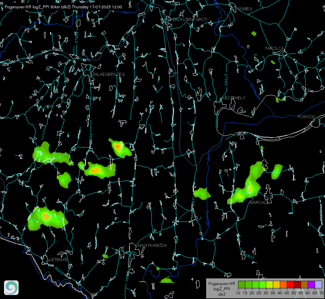Image resolution: width=325 pixels, height=299 pixels.
Task: Click the legend tick value 70
Action: [322, 293]
